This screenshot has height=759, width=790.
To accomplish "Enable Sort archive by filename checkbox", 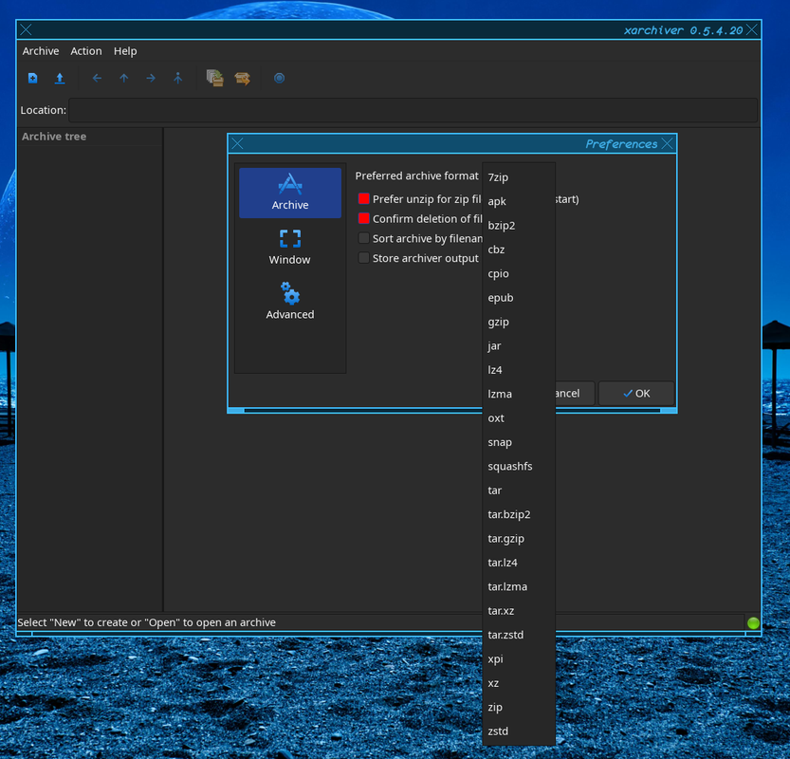I will 364,238.
